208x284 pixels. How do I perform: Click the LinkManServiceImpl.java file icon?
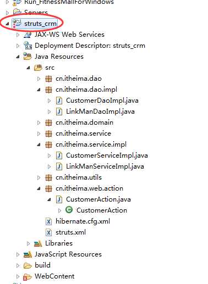(59, 166)
